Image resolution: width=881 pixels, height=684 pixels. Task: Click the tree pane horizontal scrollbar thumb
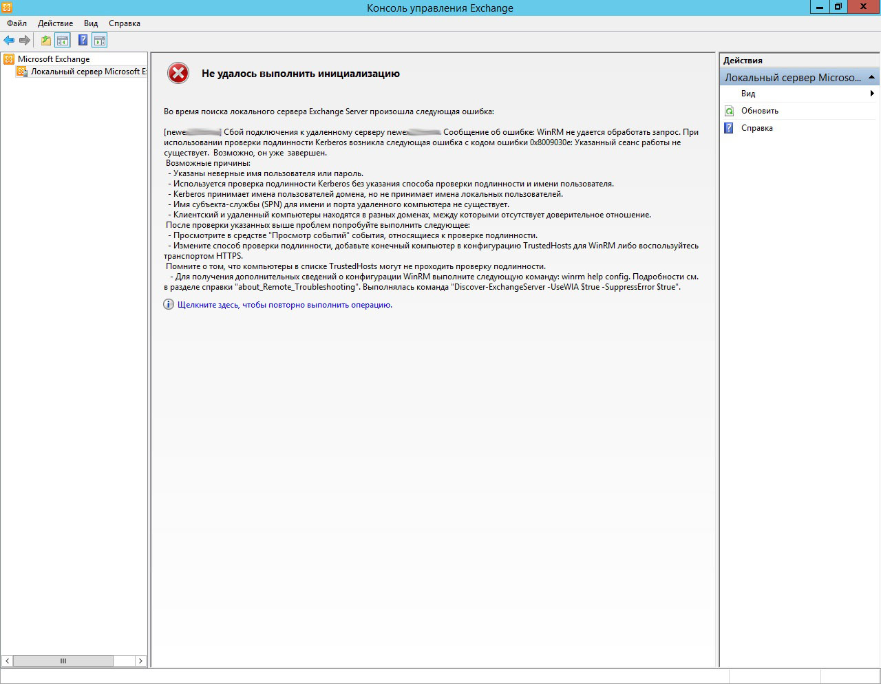coord(63,661)
